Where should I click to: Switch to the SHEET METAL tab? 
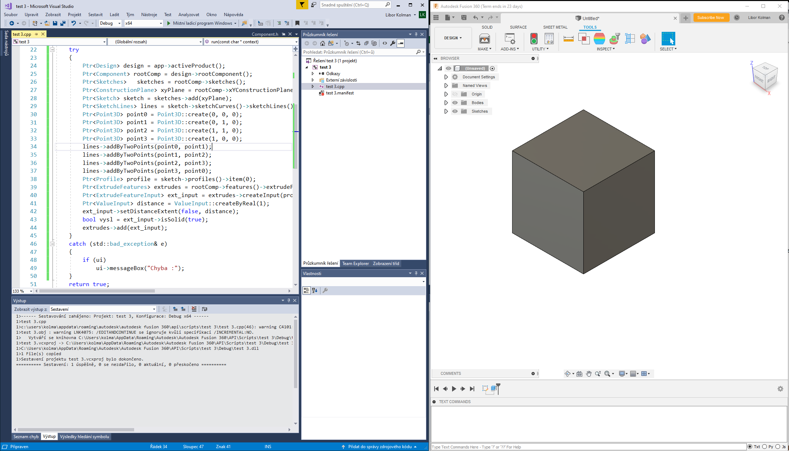pos(555,27)
